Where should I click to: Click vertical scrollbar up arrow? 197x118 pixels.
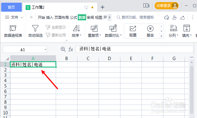coord(192,62)
